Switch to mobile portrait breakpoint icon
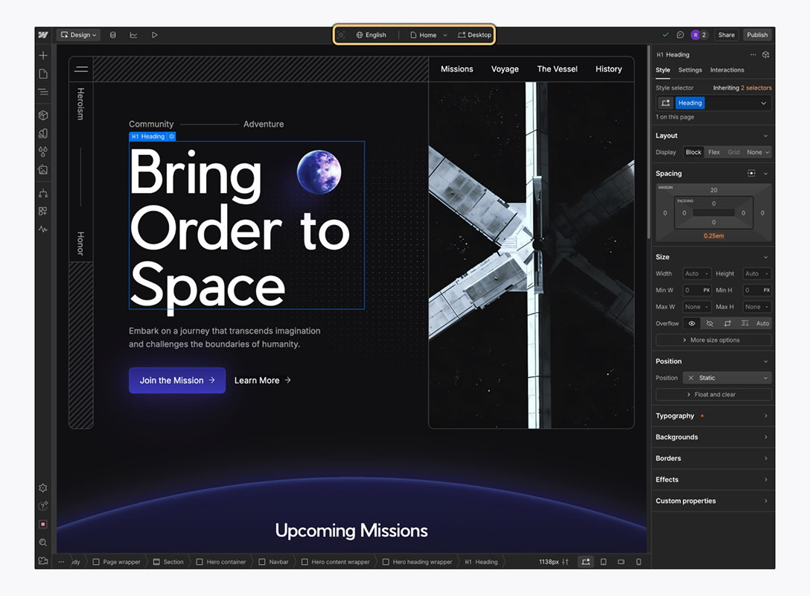This screenshot has width=810, height=596. point(639,562)
